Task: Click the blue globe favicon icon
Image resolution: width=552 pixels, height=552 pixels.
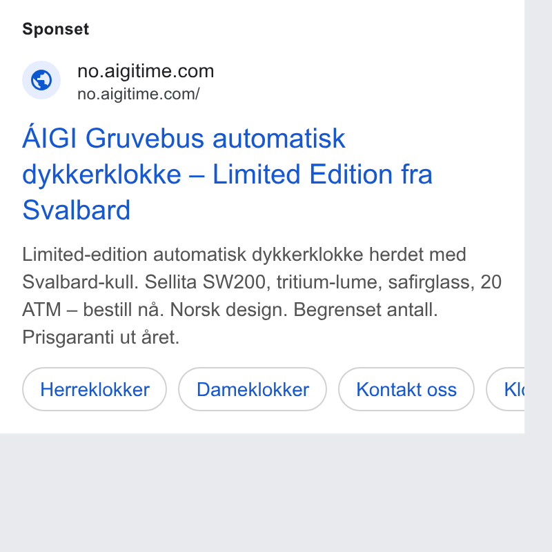Action: click(x=41, y=80)
